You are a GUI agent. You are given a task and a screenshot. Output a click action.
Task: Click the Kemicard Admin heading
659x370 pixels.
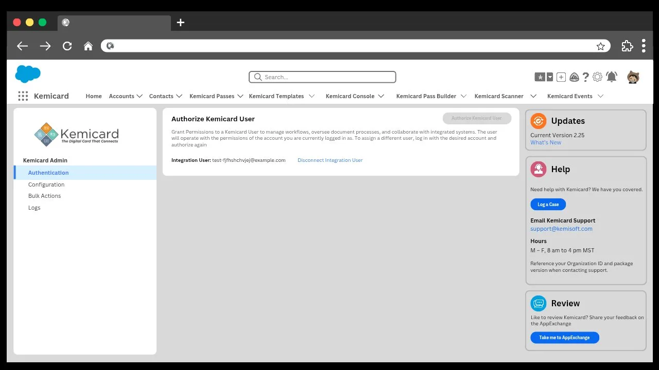click(x=45, y=160)
